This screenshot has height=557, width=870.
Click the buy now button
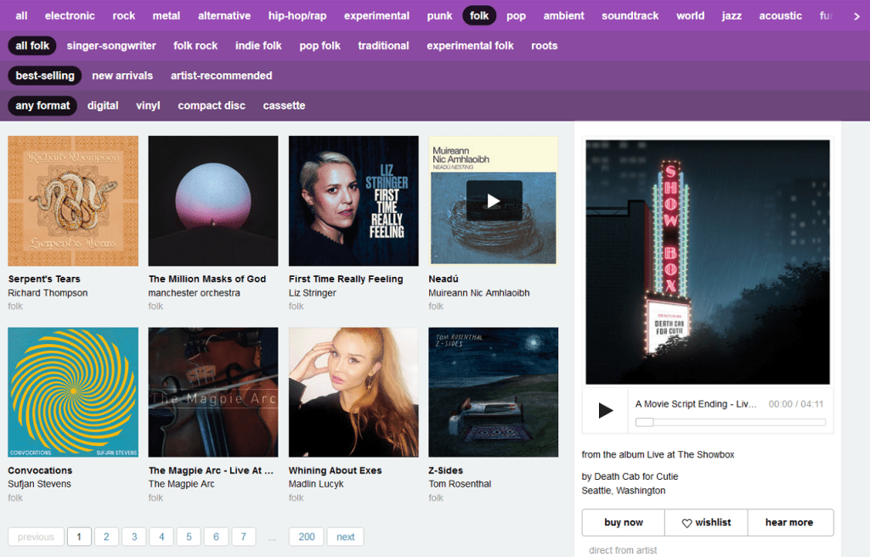623,522
